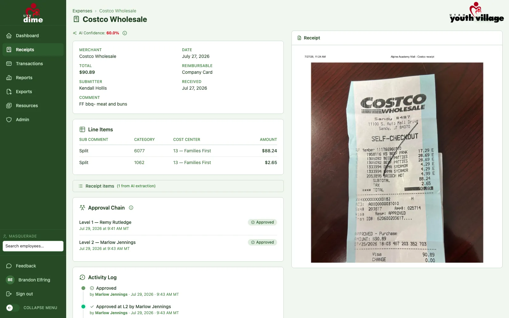
Task: Click the Approval Chain info icon
Action: coord(131,208)
